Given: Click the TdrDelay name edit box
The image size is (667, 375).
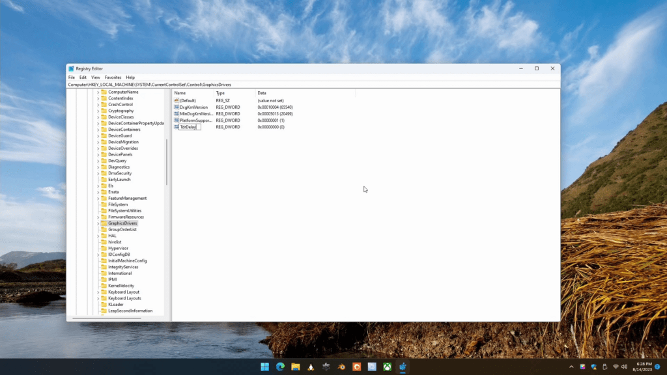Looking at the screenshot, I should [x=190, y=127].
